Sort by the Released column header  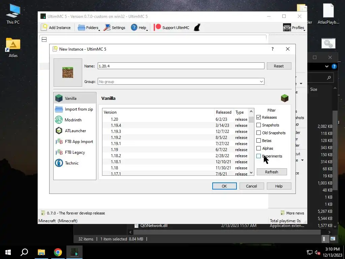(224, 112)
